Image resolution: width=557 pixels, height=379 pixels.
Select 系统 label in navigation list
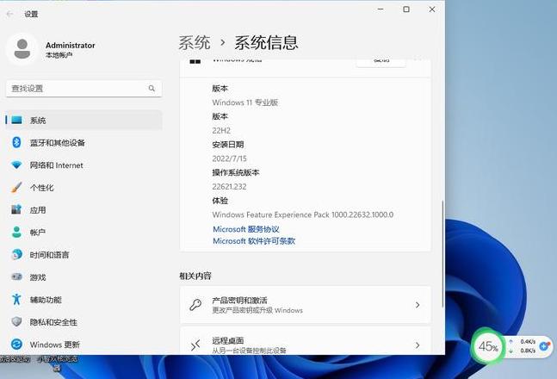[38, 121]
